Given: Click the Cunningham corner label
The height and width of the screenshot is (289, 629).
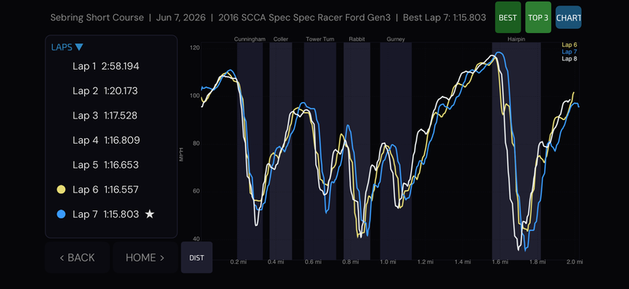Looking at the screenshot, I should tap(250, 39).
